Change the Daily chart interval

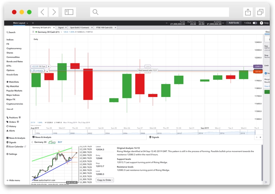tap(36, 39)
